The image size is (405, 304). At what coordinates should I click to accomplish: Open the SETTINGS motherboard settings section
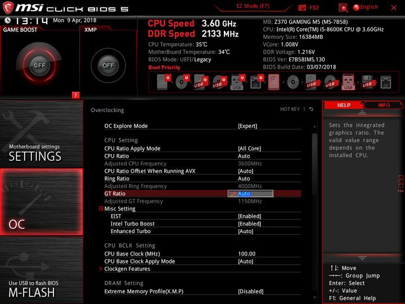[41, 134]
